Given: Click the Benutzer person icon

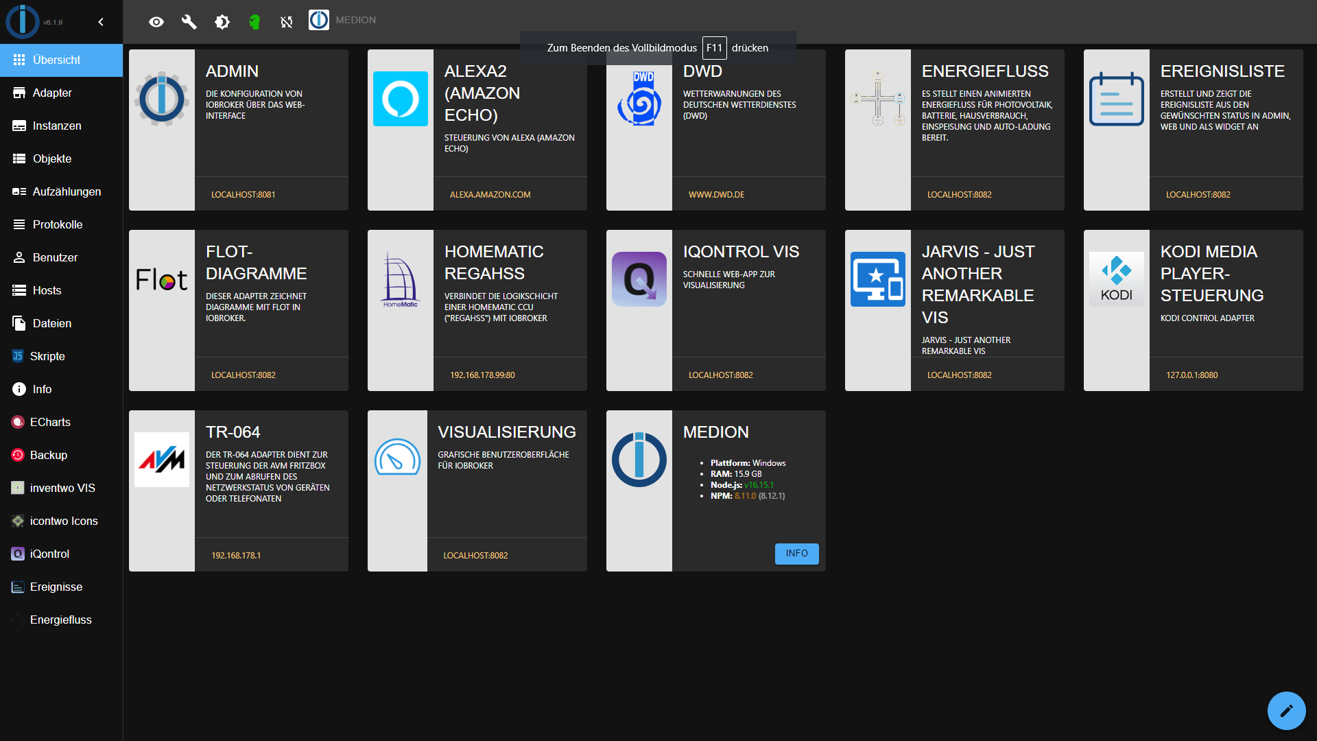Looking at the screenshot, I should pos(19,257).
